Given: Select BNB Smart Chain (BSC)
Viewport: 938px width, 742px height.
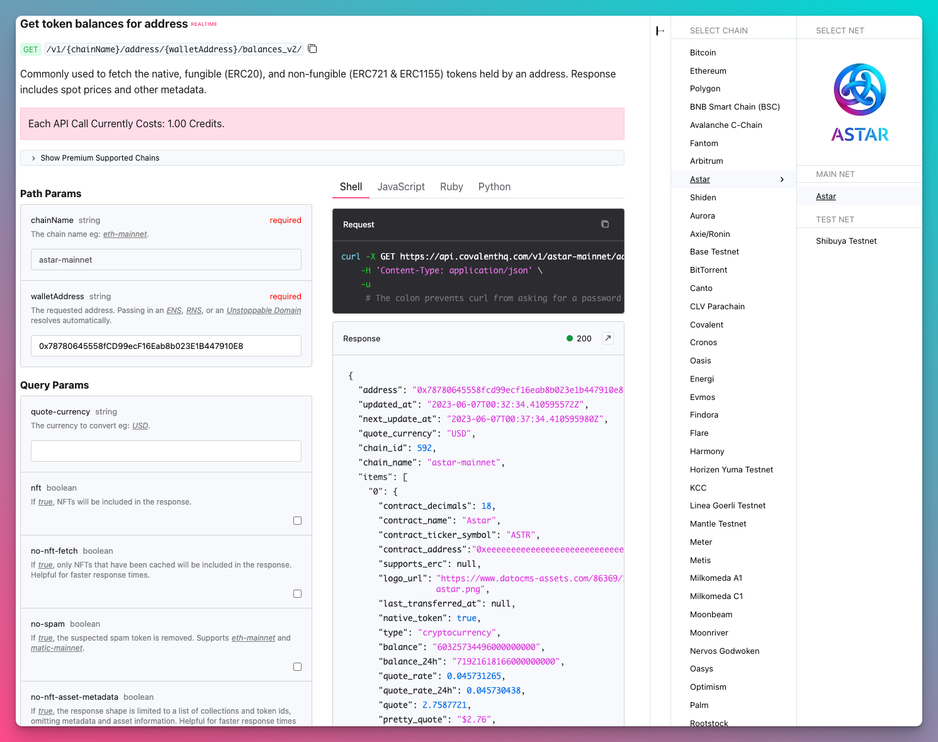Looking at the screenshot, I should (x=735, y=107).
